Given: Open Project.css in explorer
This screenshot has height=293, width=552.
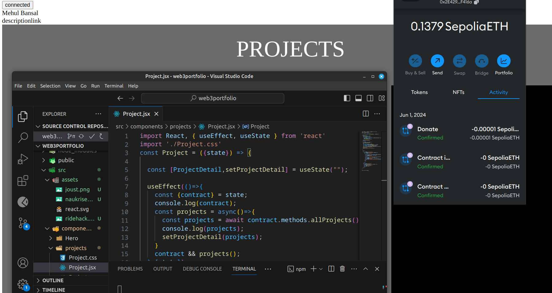Looking at the screenshot, I should pyautogui.click(x=83, y=258).
